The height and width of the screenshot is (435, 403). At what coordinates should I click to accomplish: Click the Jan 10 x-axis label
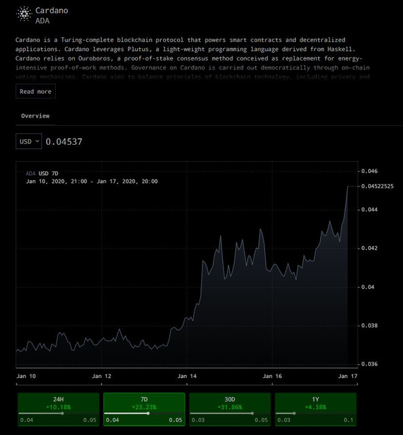pyautogui.click(x=26, y=376)
